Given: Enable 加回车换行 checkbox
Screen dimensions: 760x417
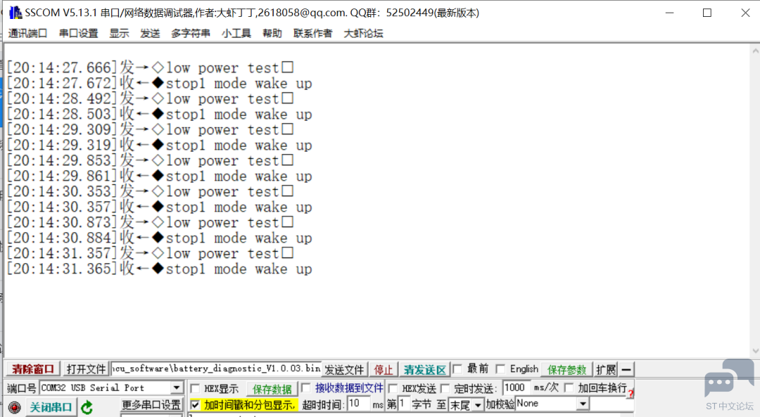Looking at the screenshot, I should coord(569,388).
